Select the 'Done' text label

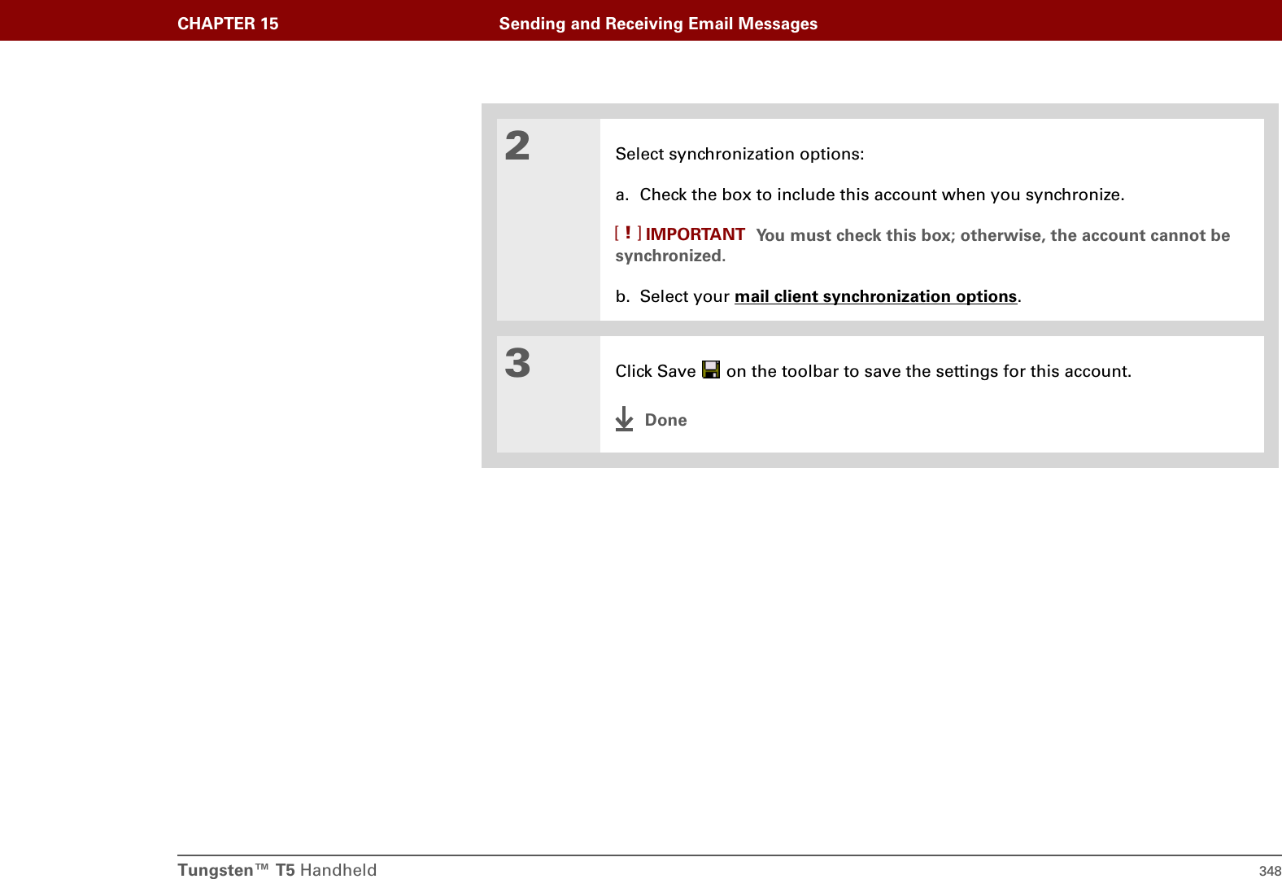pyautogui.click(x=665, y=420)
